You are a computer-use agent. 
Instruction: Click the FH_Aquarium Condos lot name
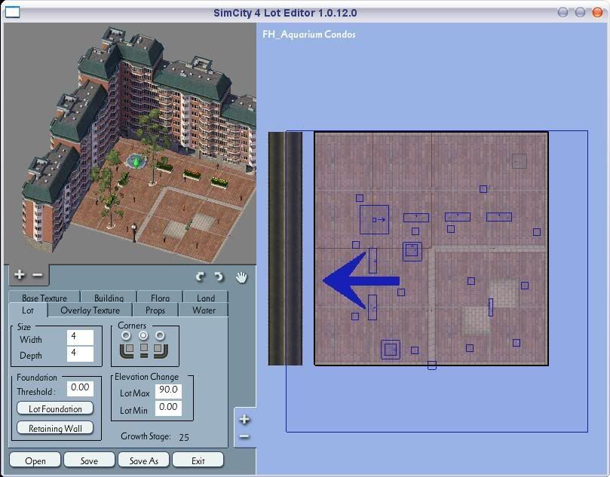tap(309, 34)
